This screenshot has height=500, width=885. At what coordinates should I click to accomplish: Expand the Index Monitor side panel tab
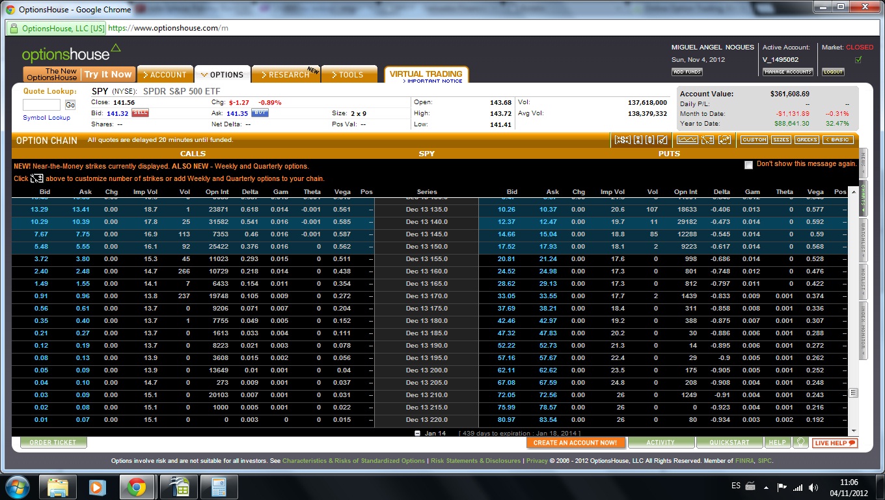coord(864,330)
